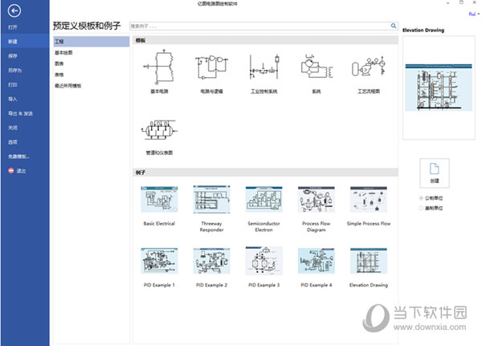Select the PID Example 3 thumbnail
Viewport: 482px width, 346px height.
click(x=263, y=261)
